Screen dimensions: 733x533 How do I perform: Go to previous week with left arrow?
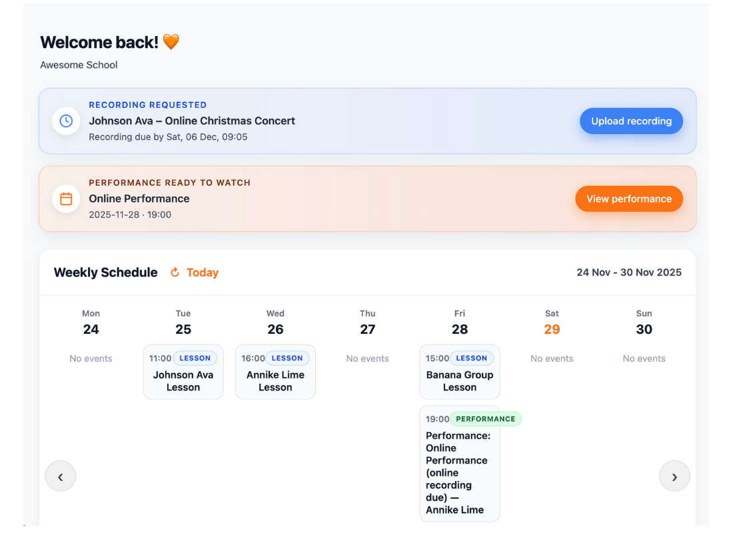coord(60,476)
